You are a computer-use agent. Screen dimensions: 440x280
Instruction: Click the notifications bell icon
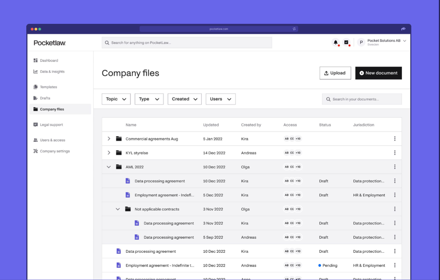click(335, 43)
